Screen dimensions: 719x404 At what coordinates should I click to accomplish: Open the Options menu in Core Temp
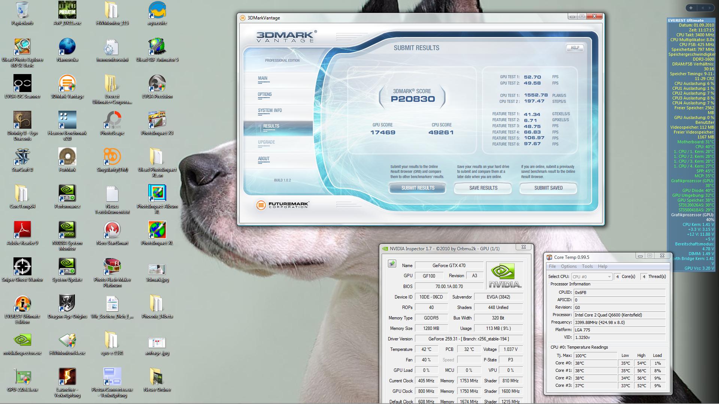[x=568, y=266]
